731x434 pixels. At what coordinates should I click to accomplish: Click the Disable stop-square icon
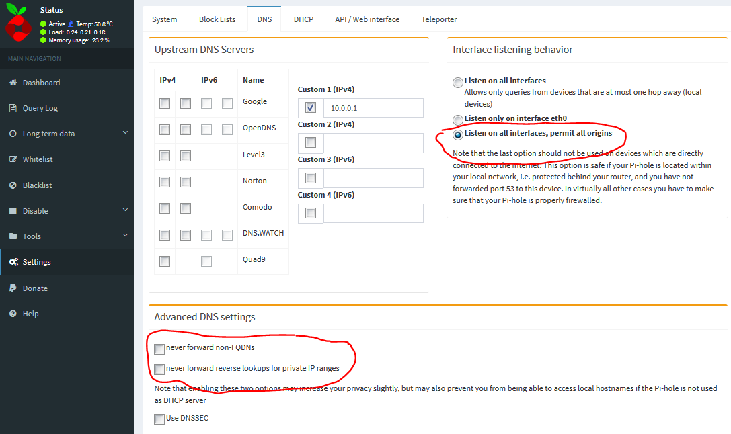[x=13, y=211]
